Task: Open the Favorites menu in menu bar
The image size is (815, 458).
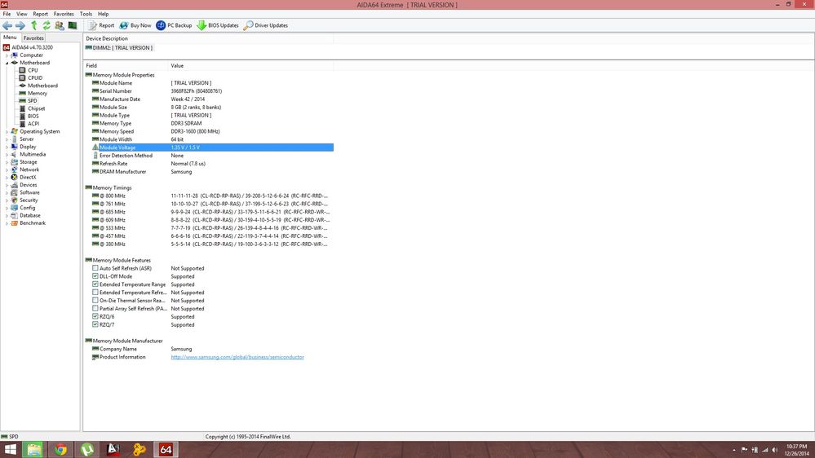Action: point(64,14)
